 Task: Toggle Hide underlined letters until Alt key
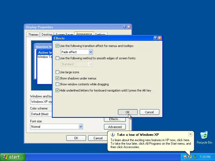pyautogui.click(x=57, y=90)
